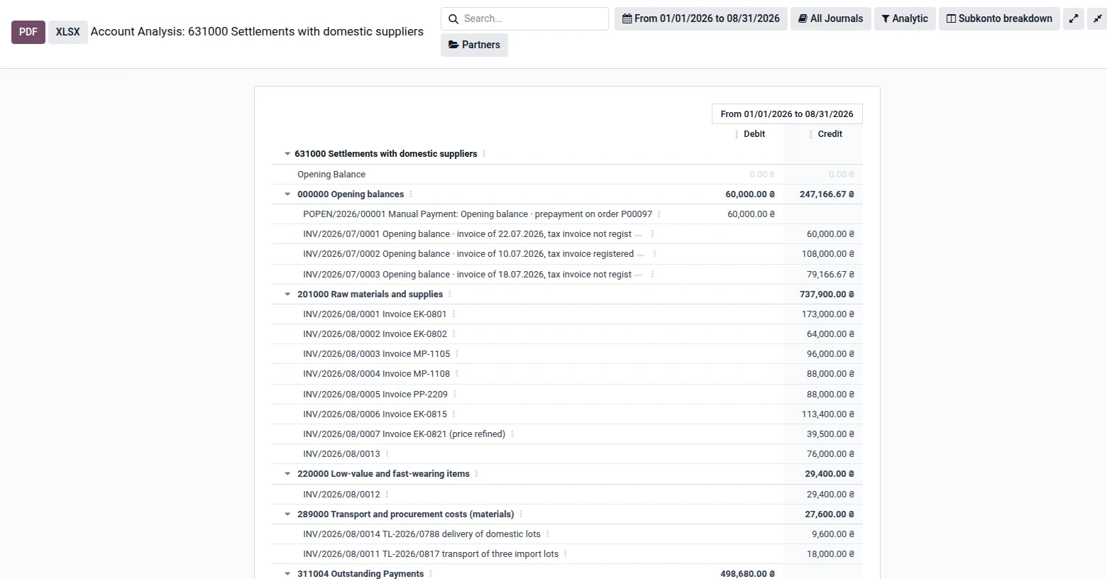Collapse the 631000 Settlements with domestic suppliers section

click(287, 154)
